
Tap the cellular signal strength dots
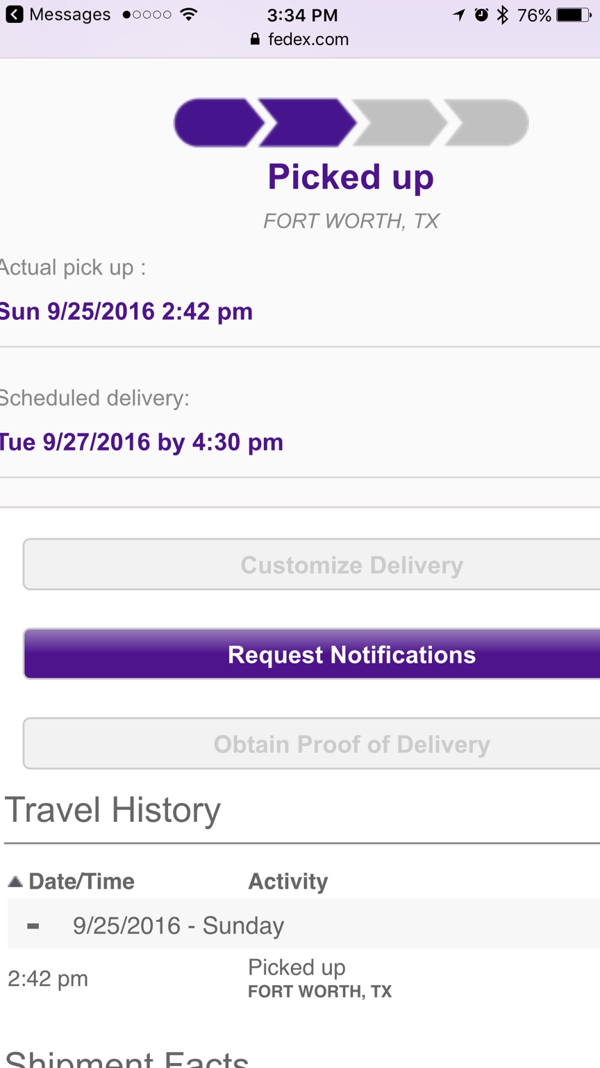[x=147, y=15]
